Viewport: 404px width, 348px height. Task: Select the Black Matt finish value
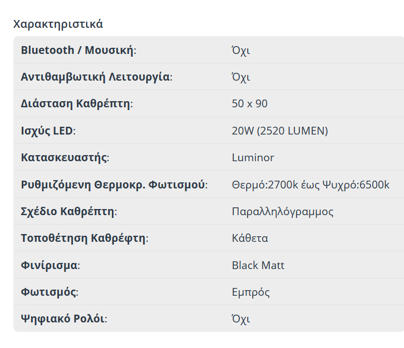[258, 265]
